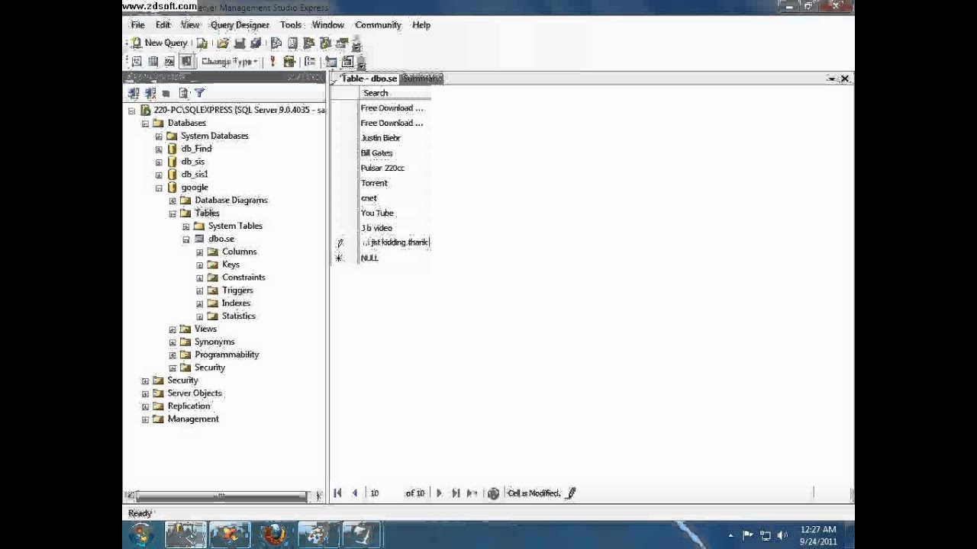
Task: Collapse the Tables folder node
Action: [x=173, y=213]
